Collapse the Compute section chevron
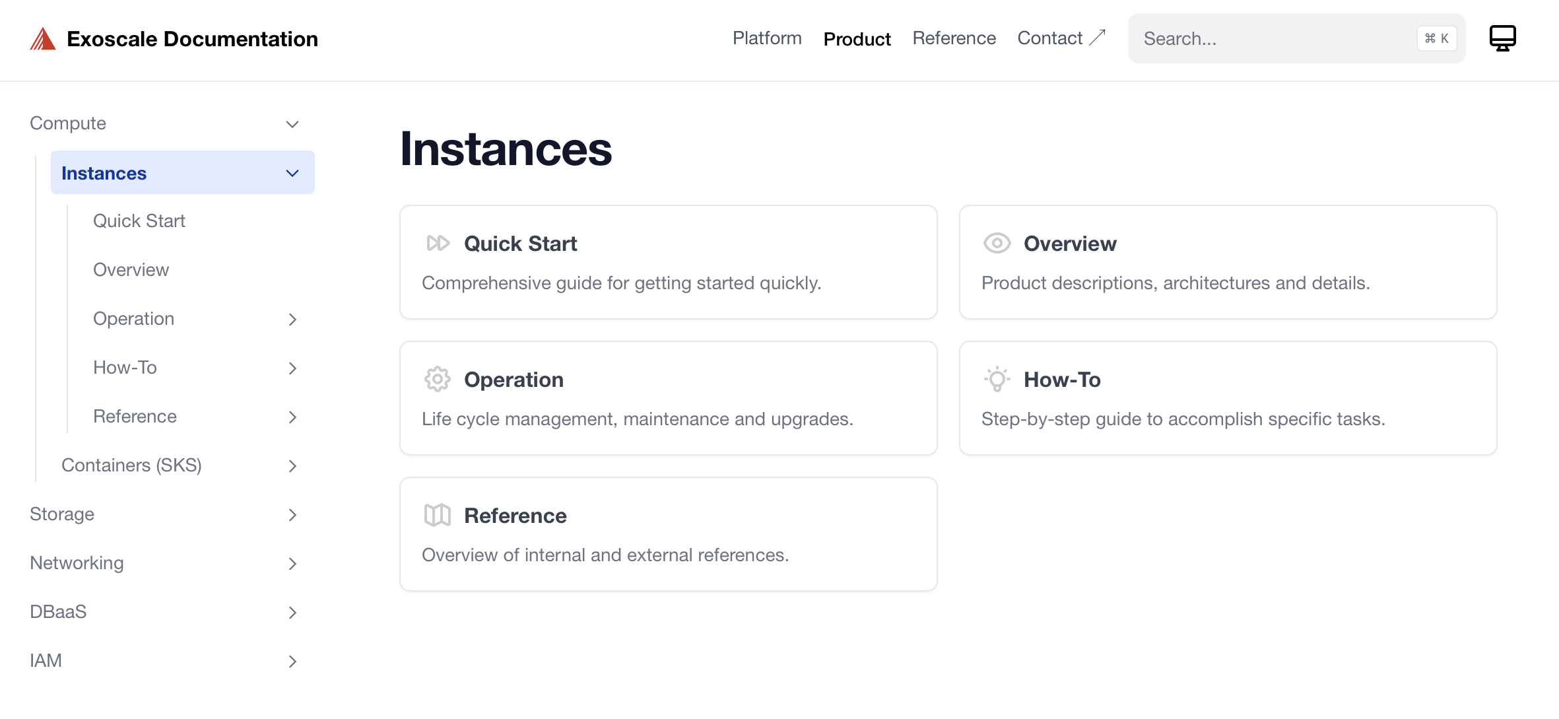Image resolution: width=1559 pixels, height=719 pixels. (292, 124)
